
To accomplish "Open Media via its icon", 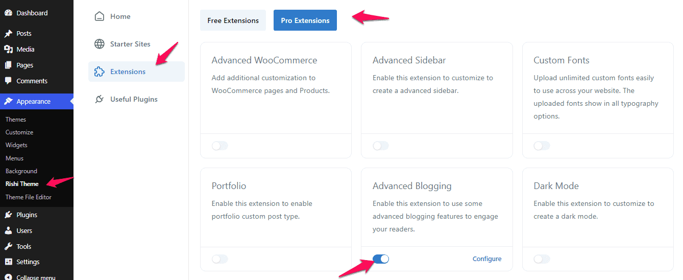I will click(8, 50).
